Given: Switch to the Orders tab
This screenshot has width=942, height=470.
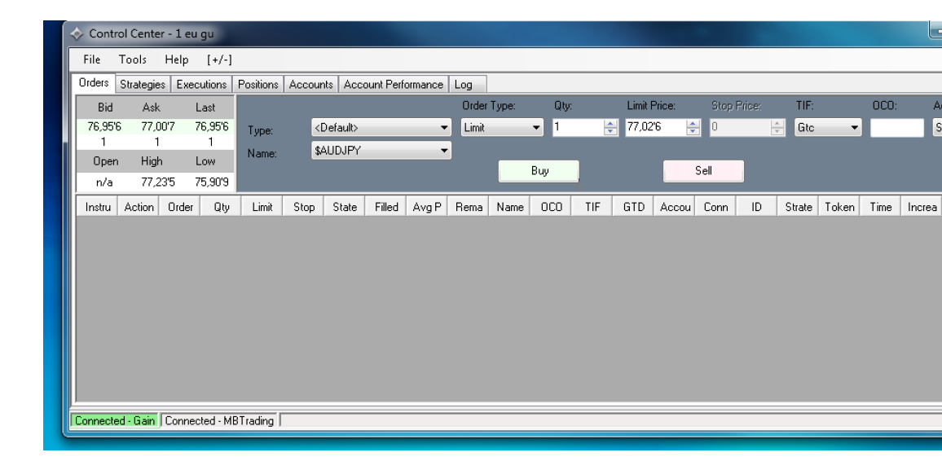Looking at the screenshot, I should pyautogui.click(x=94, y=83).
